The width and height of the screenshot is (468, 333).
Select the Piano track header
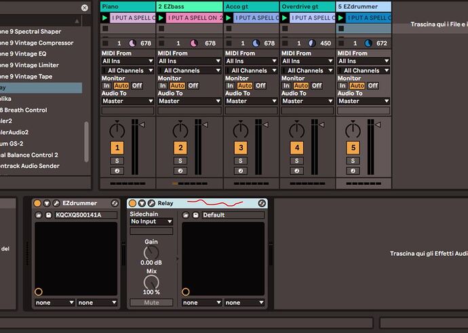click(128, 7)
